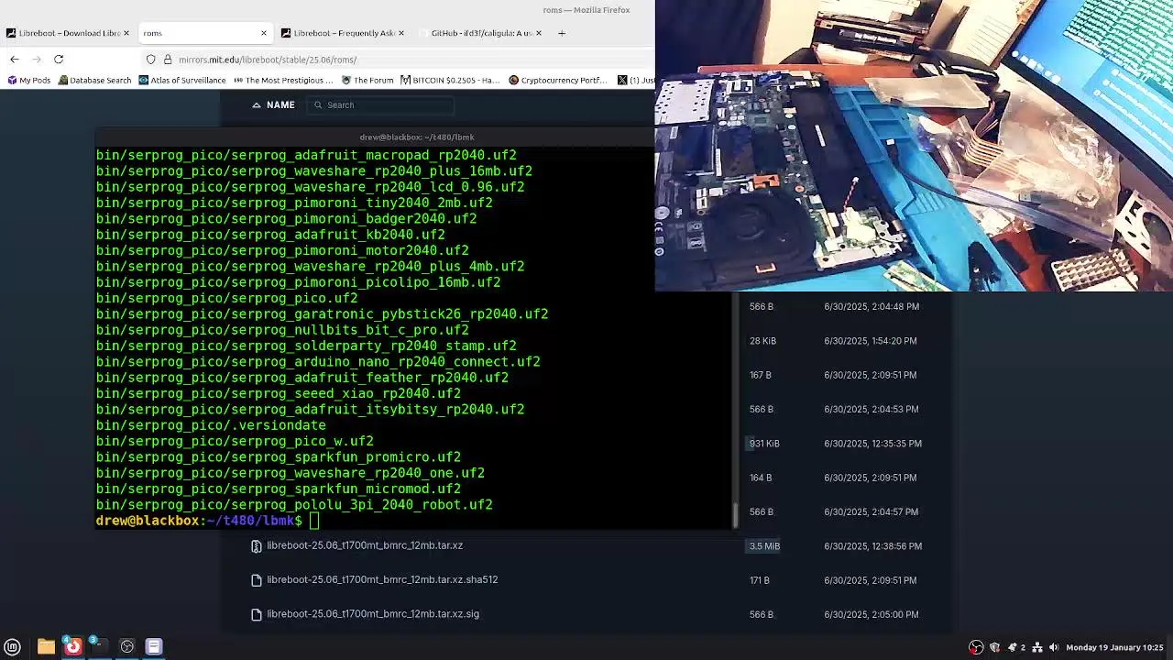Click terminal line 'serprog_seeed_xiao_rp2040.uf2'
The height and width of the screenshot is (660, 1173).
[x=279, y=393]
